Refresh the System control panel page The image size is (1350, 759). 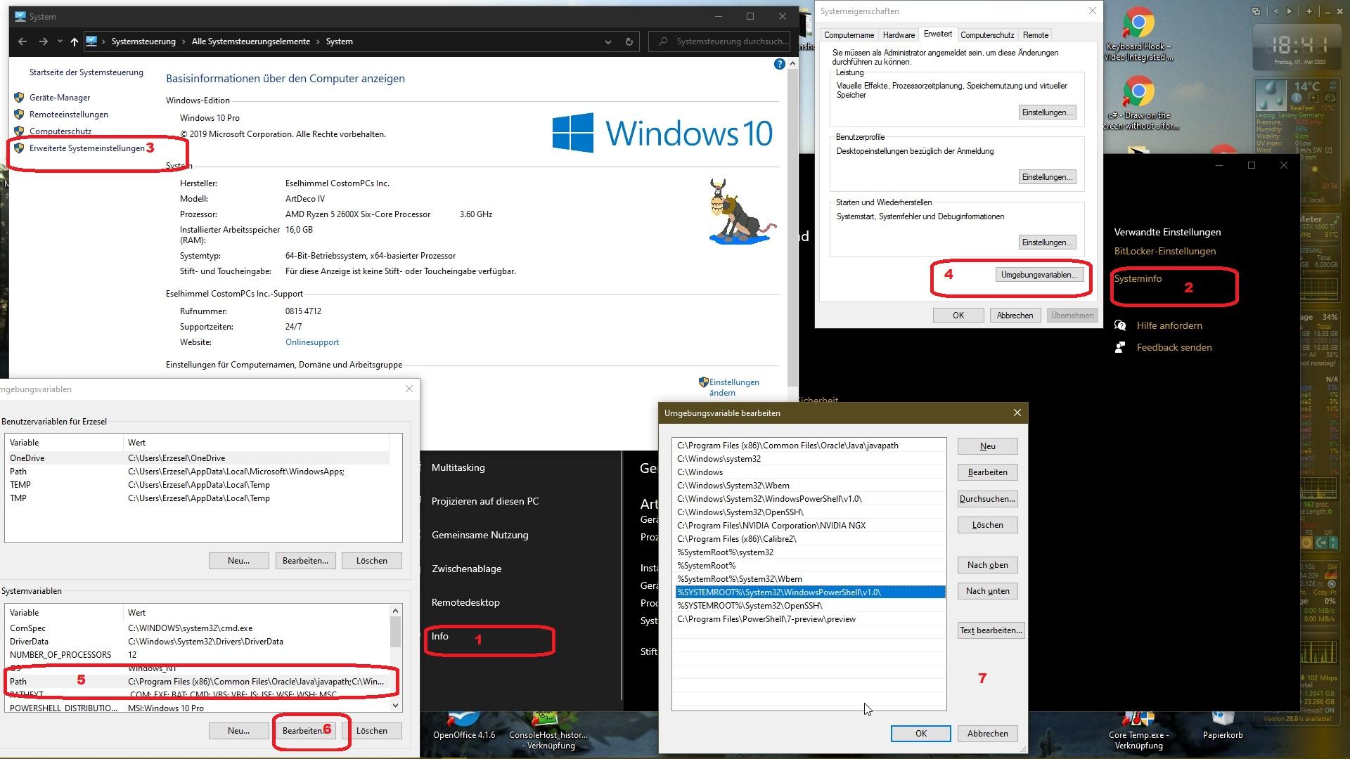click(629, 41)
